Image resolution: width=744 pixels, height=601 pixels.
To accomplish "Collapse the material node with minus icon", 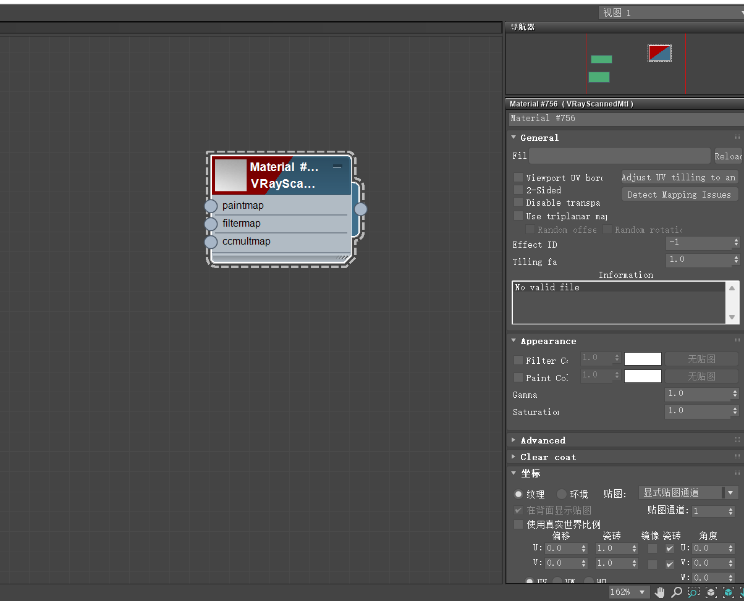I will pos(337,167).
